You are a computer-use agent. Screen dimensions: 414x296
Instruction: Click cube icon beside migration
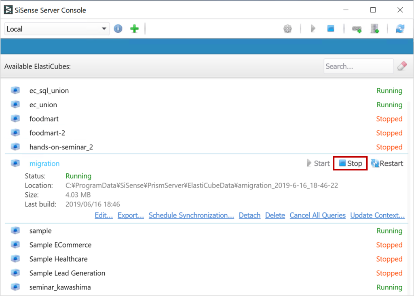coord(15,163)
